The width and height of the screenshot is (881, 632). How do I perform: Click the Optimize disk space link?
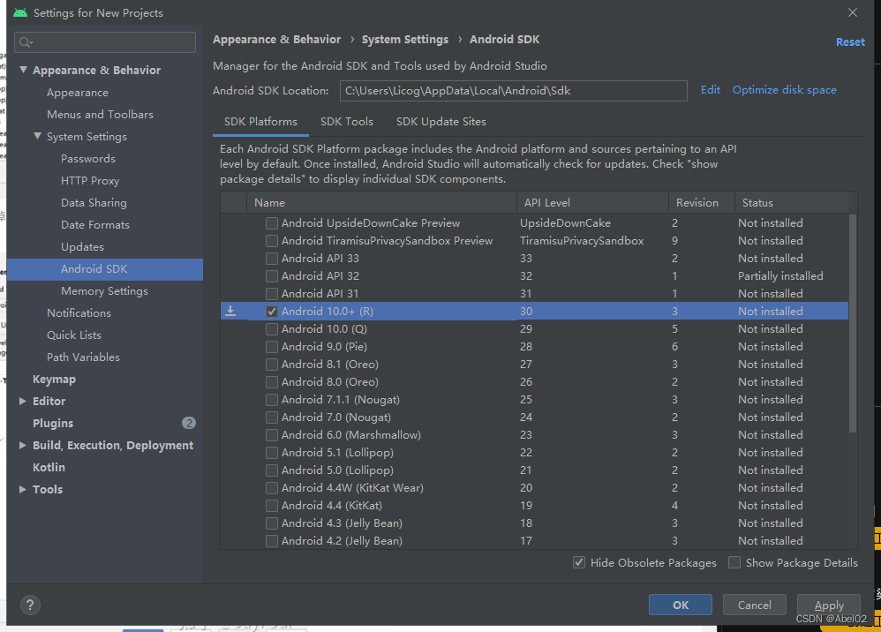pos(784,89)
